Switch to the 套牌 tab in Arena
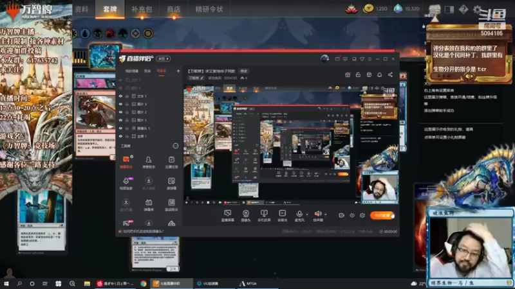The image size is (515, 289). 110,9
